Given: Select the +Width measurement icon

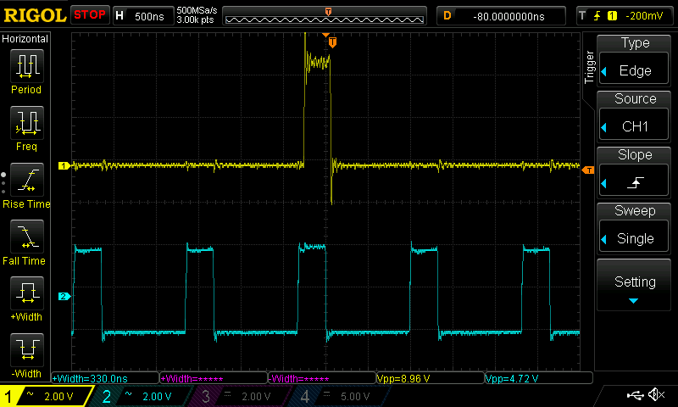Looking at the screenshot, I should pos(26,295).
